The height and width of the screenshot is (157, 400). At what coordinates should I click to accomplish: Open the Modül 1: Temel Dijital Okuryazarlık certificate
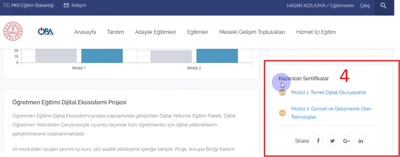point(328,92)
